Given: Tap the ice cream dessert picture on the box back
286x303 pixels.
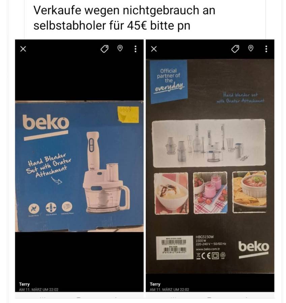Looking at the screenshot, I should click(x=171, y=194).
